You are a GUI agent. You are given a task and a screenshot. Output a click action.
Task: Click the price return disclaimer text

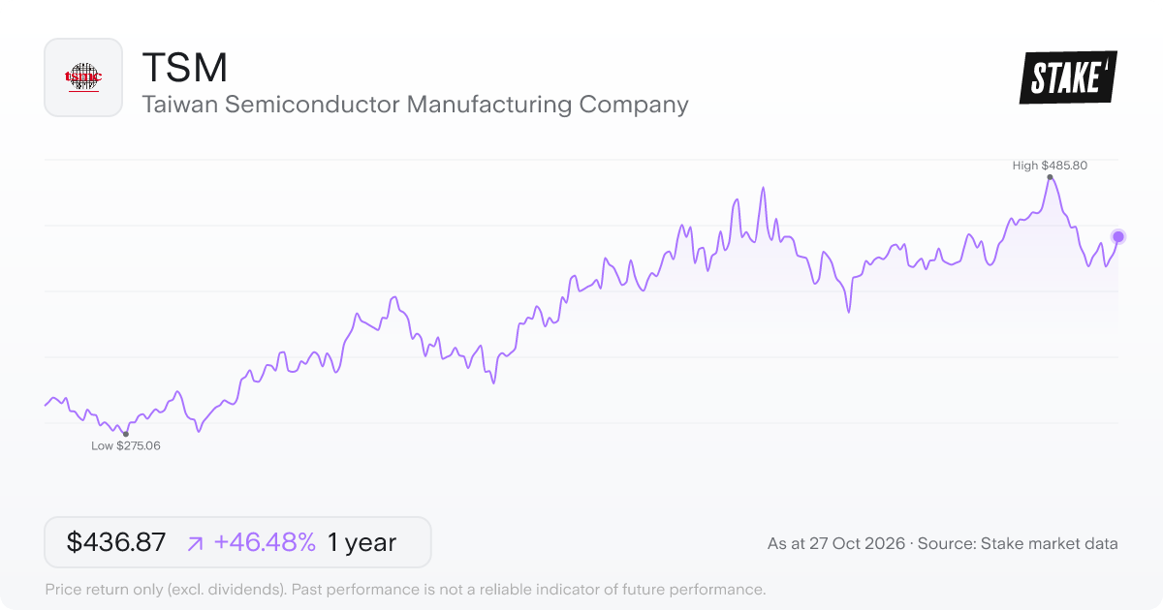[x=405, y=589]
